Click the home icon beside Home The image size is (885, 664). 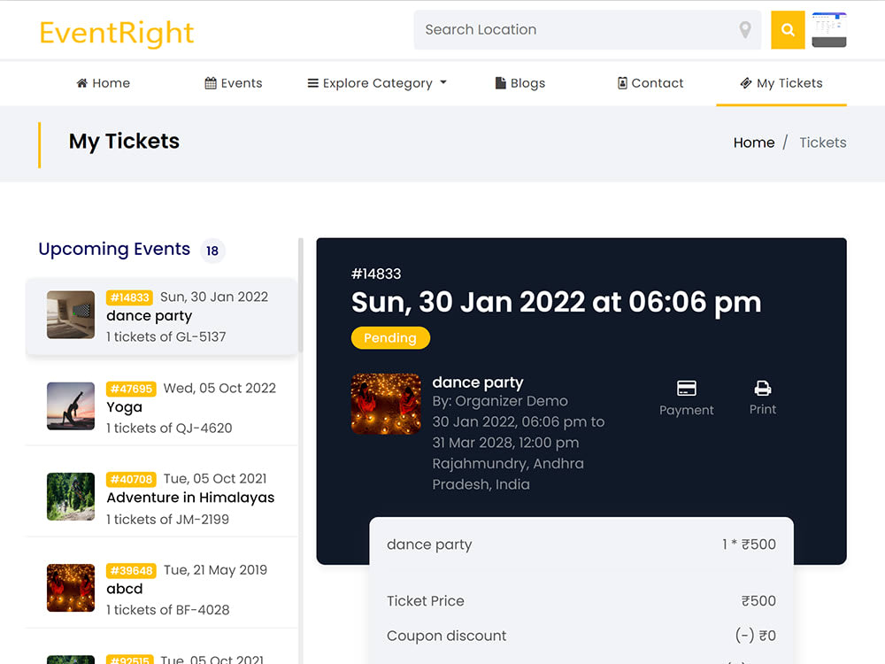tap(81, 83)
